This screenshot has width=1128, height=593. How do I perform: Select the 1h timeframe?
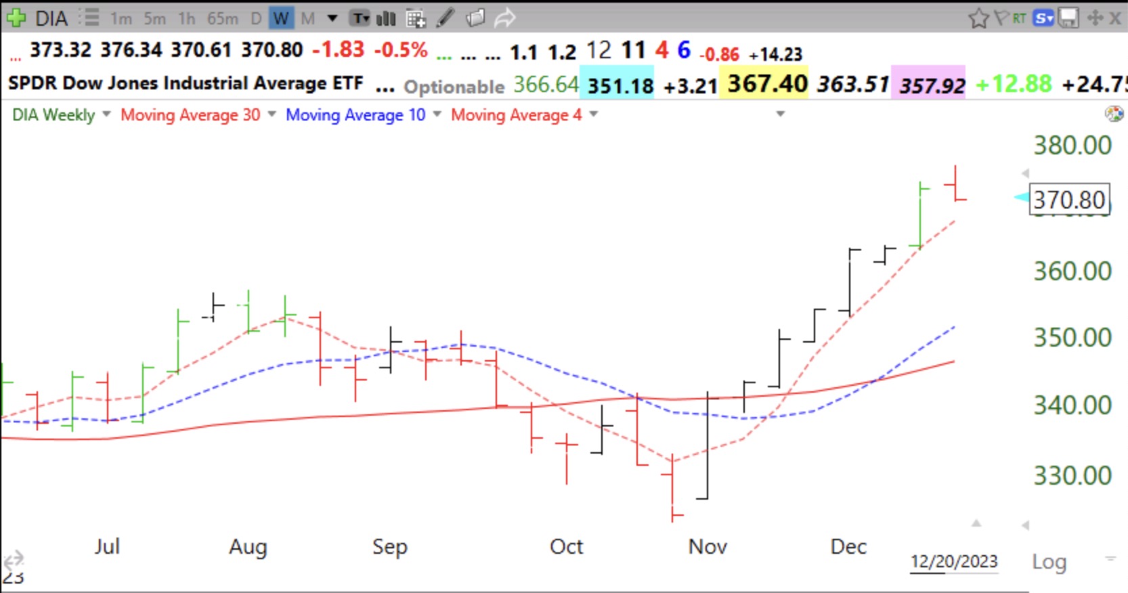pyautogui.click(x=187, y=18)
